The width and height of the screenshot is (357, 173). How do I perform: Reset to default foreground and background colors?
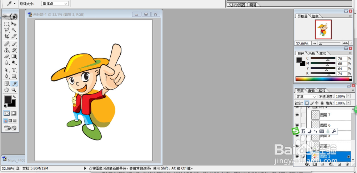coord(5,106)
